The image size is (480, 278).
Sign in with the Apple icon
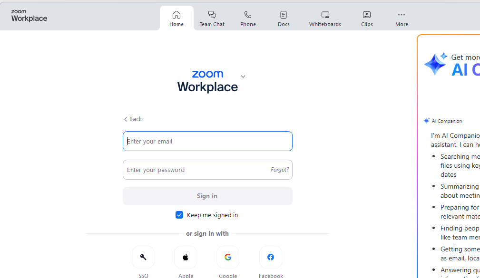tap(186, 257)
